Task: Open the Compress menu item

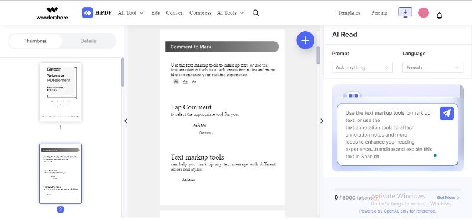Action: (x=201, y=13)
